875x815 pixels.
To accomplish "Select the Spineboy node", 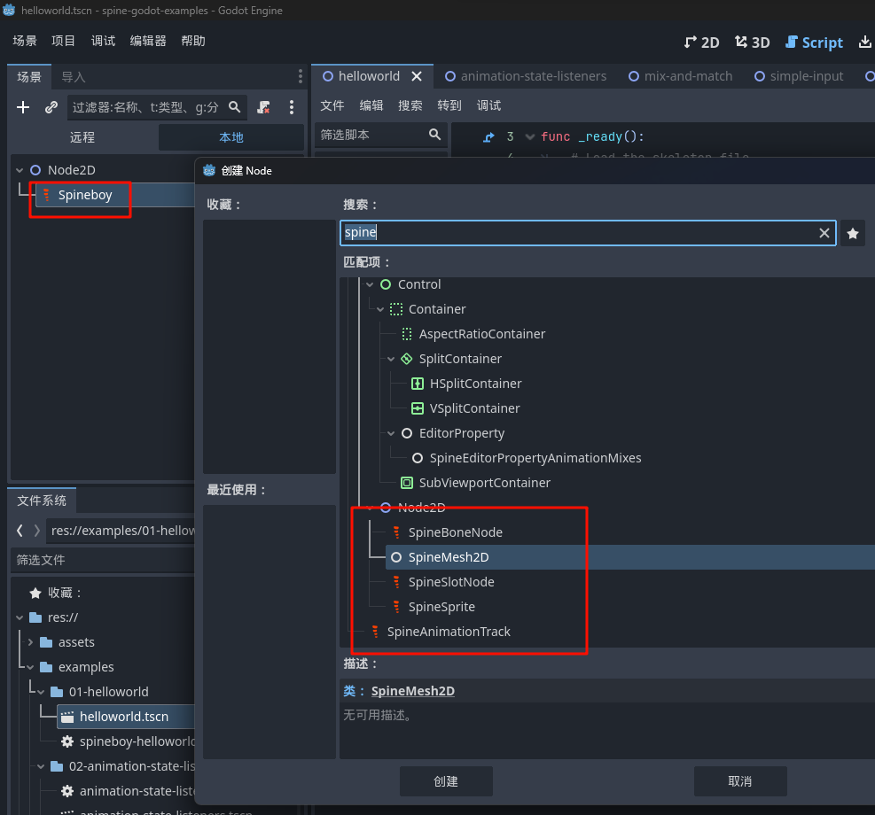I will pyautogui.click(x=85, y=195).
